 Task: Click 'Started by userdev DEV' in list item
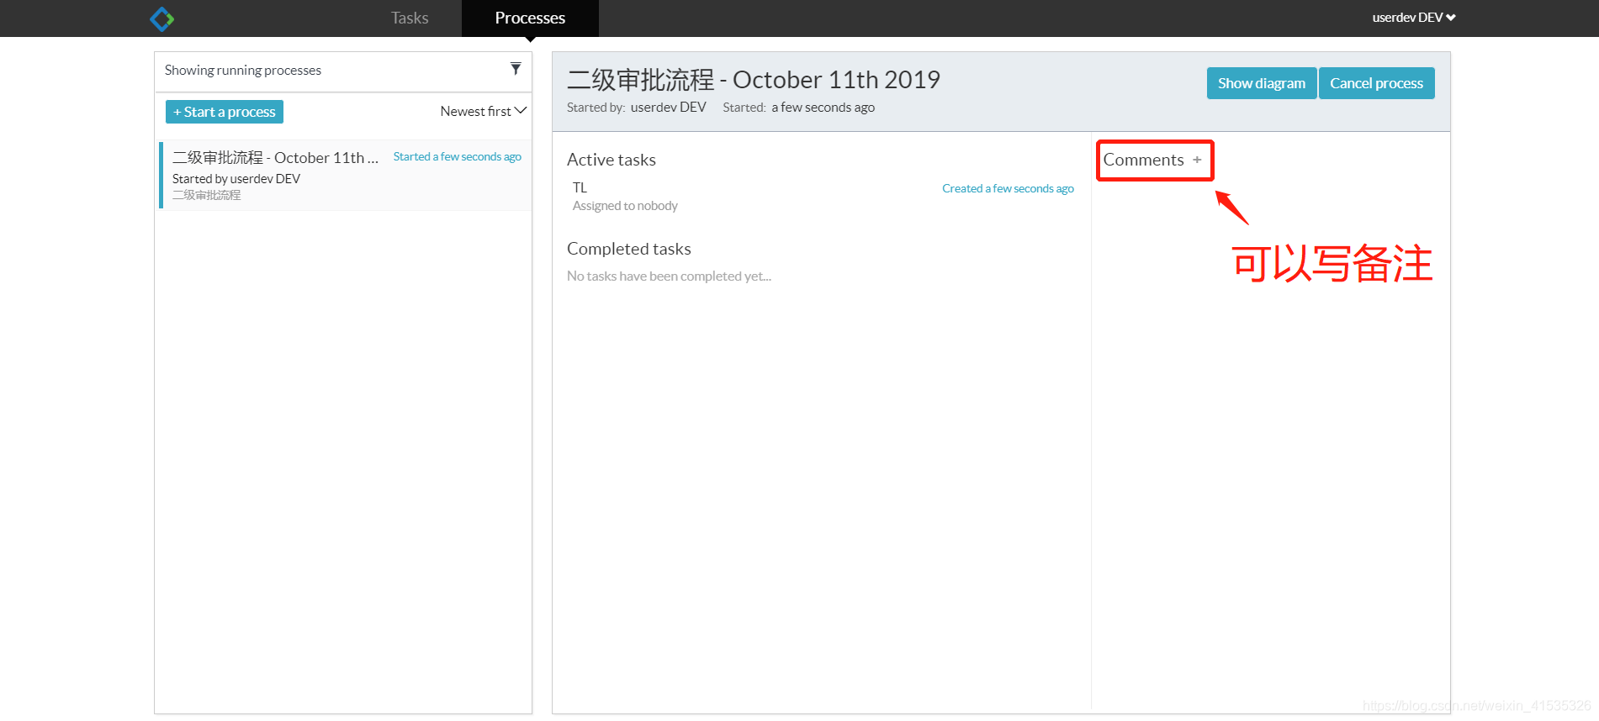(x=236, y=179)
